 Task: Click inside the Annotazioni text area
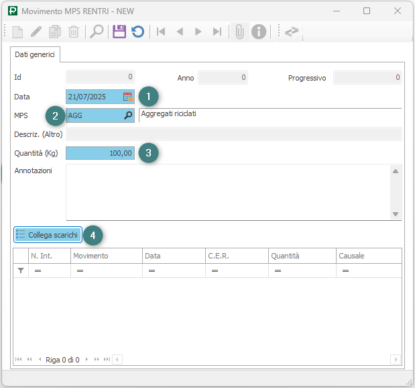pyautogui.click(x=228, y=191)
